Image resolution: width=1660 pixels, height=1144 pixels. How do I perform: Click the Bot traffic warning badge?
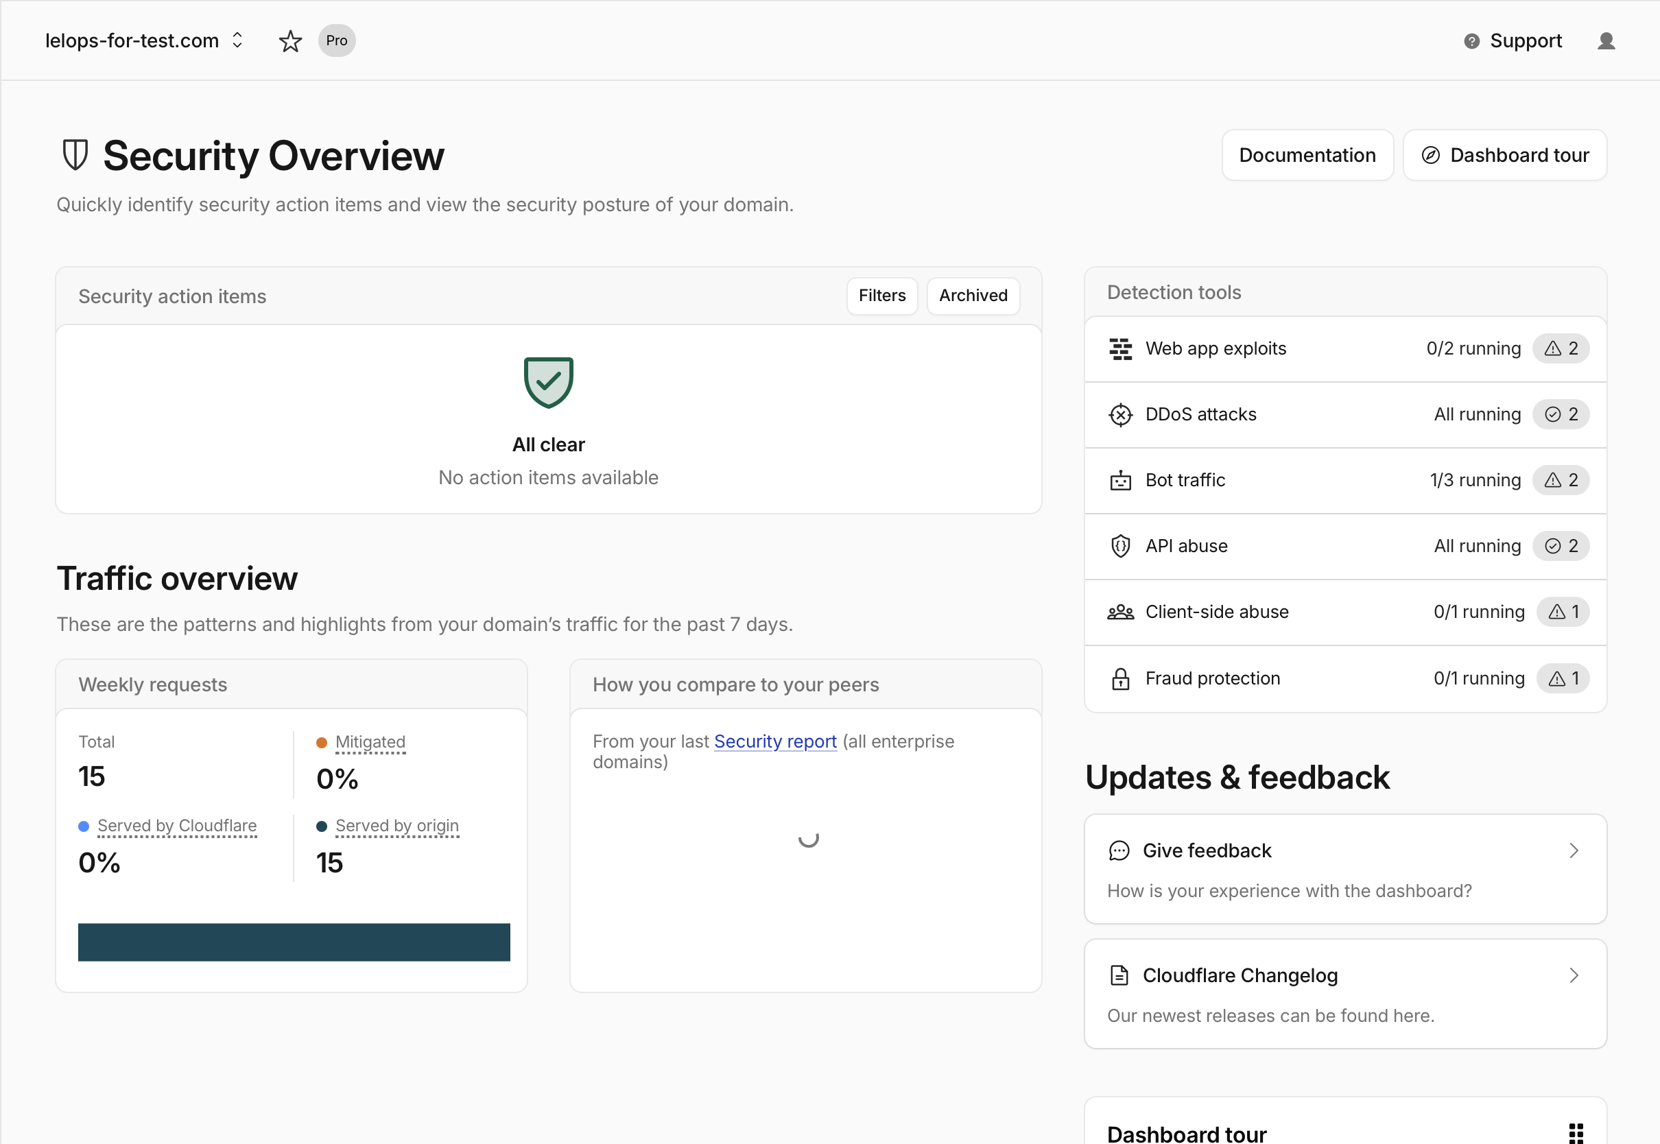pos(1561,480)
